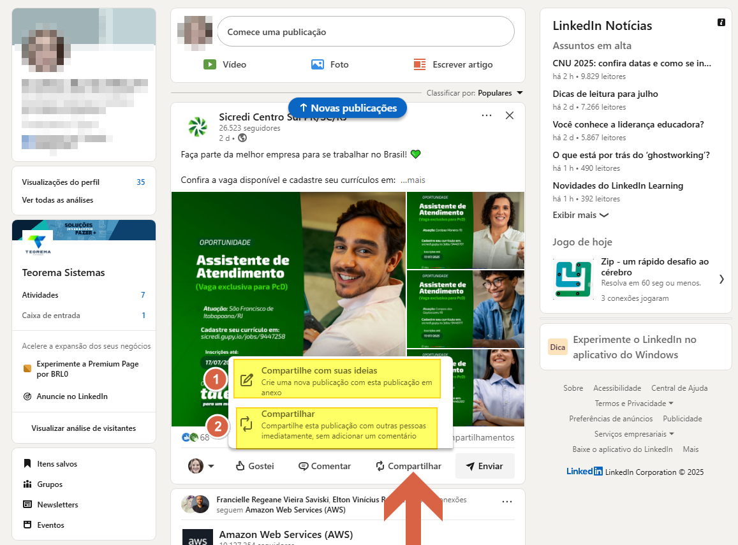Viewport: 738px width, 545px height.
Task: Click the Premium Page gold icon
Action: pos(27,368)
